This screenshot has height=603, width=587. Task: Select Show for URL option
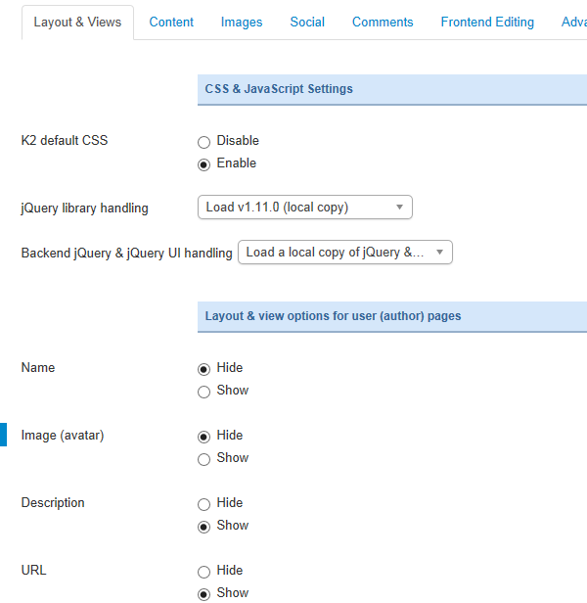203,594
